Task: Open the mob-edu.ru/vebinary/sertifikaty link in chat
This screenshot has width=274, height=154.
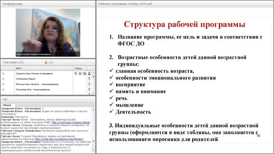Action: click(59, 139)
